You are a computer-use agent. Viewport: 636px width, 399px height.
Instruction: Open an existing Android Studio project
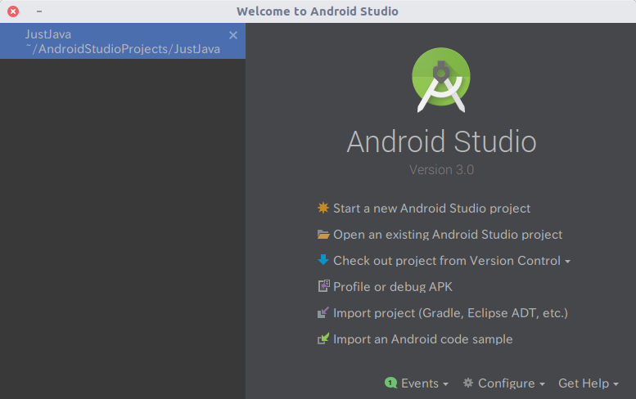[x=448, y=235]
